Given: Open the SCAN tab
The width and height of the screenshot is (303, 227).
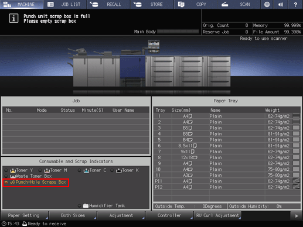Looking at the screenshot, I should pos(239,4).
